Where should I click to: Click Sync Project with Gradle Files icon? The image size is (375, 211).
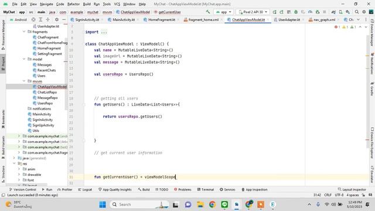[333, 12]
